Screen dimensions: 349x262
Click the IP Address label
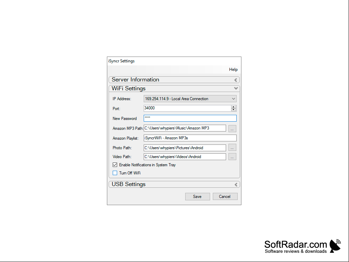[x=122, y=99]
